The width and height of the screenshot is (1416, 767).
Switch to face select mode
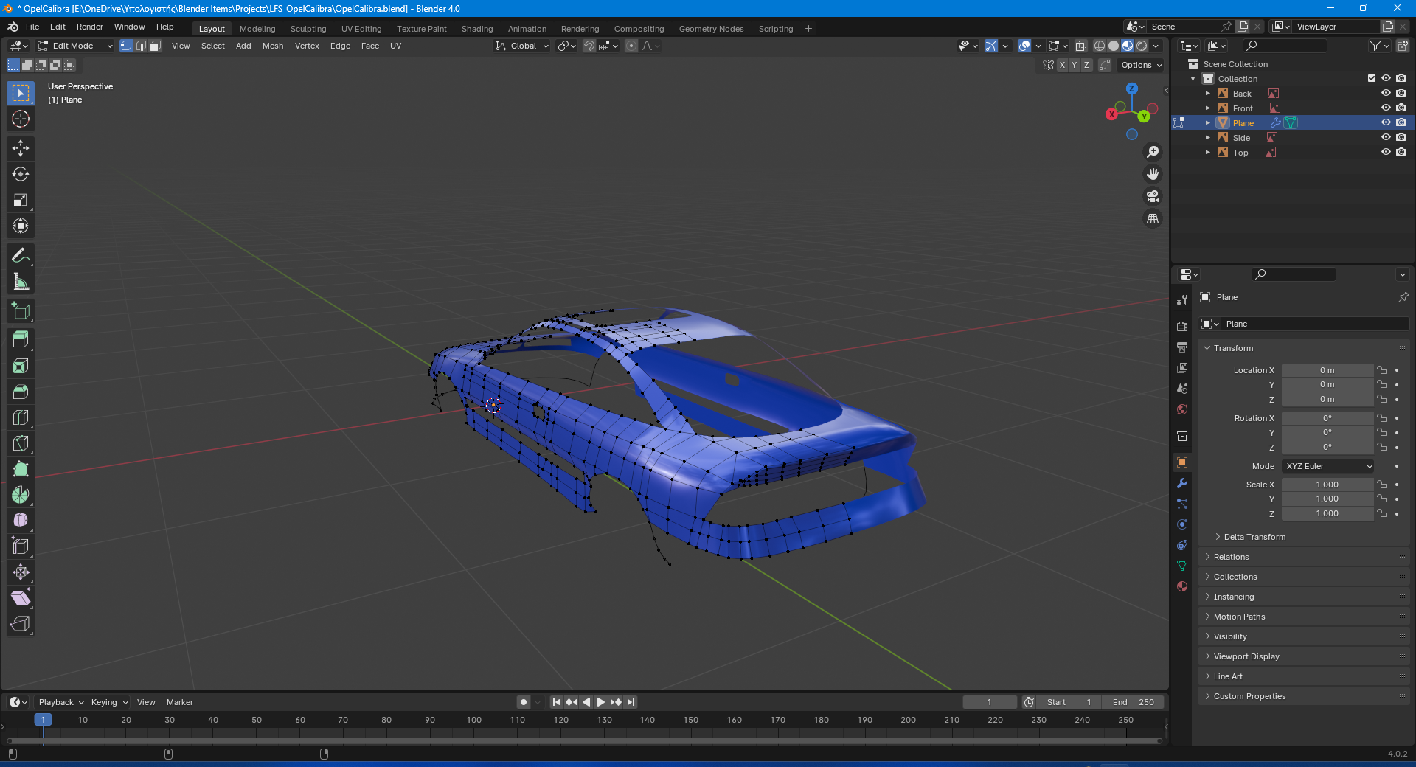pos(155,46)
